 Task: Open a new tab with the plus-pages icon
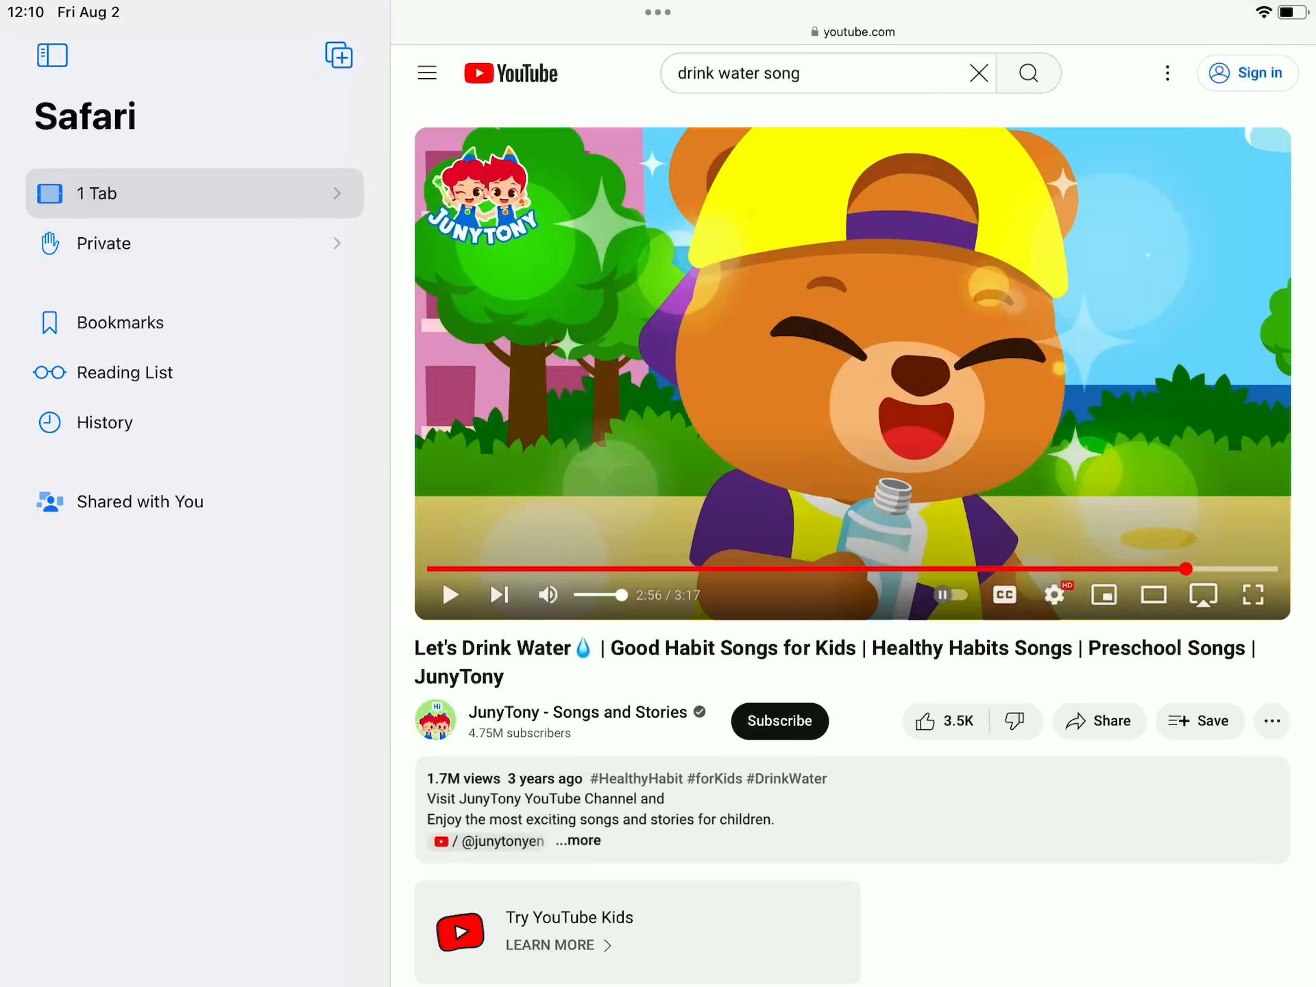pyautogui.click(x=339, y=56)
